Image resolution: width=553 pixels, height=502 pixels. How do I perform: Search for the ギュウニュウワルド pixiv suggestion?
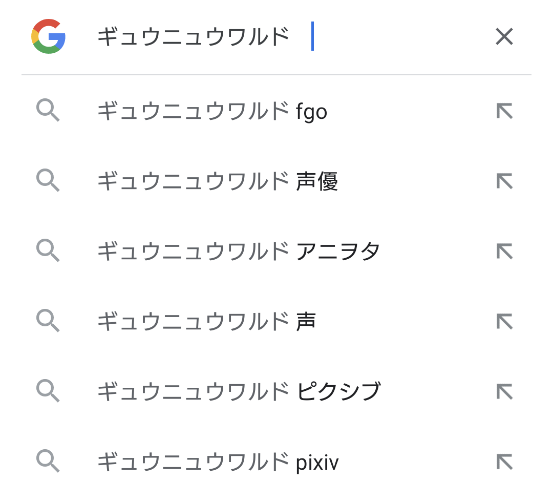(218, 462)
